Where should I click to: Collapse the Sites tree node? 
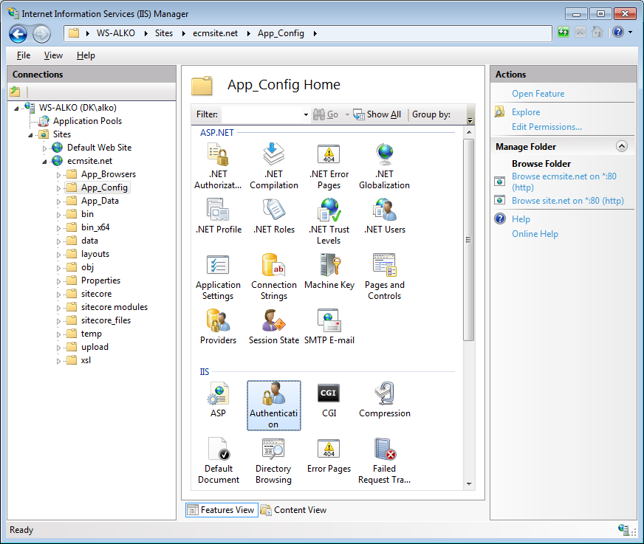(x=30, y=135)
